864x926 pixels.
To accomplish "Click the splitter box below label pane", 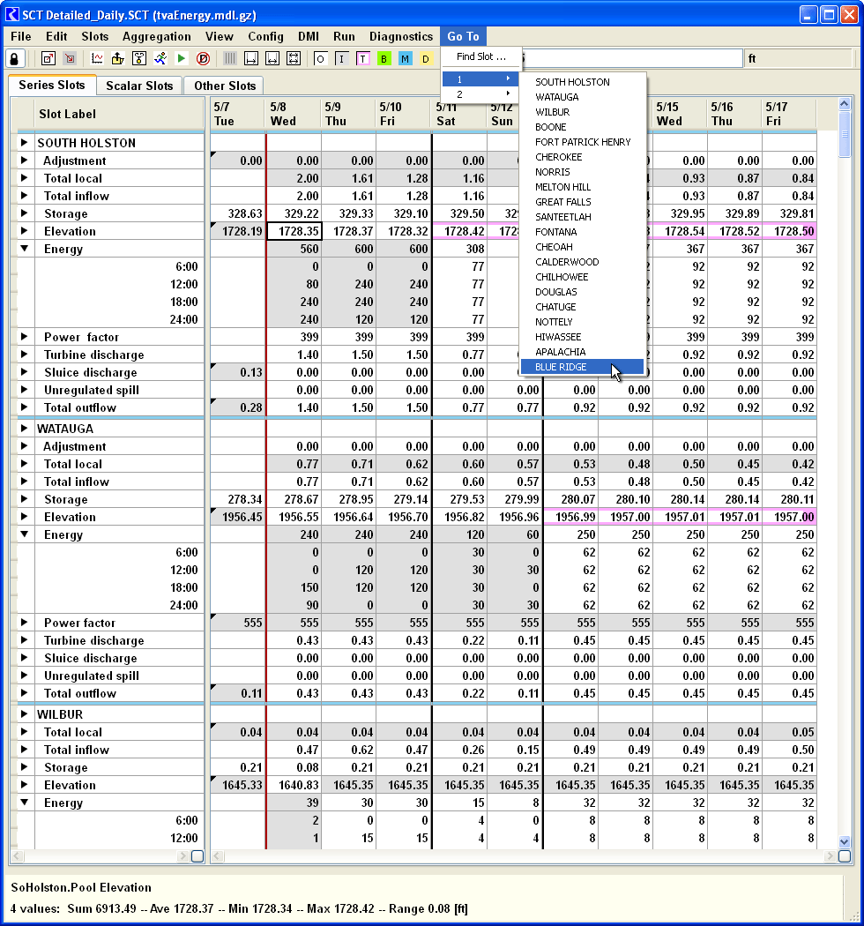I will (197, 855).
